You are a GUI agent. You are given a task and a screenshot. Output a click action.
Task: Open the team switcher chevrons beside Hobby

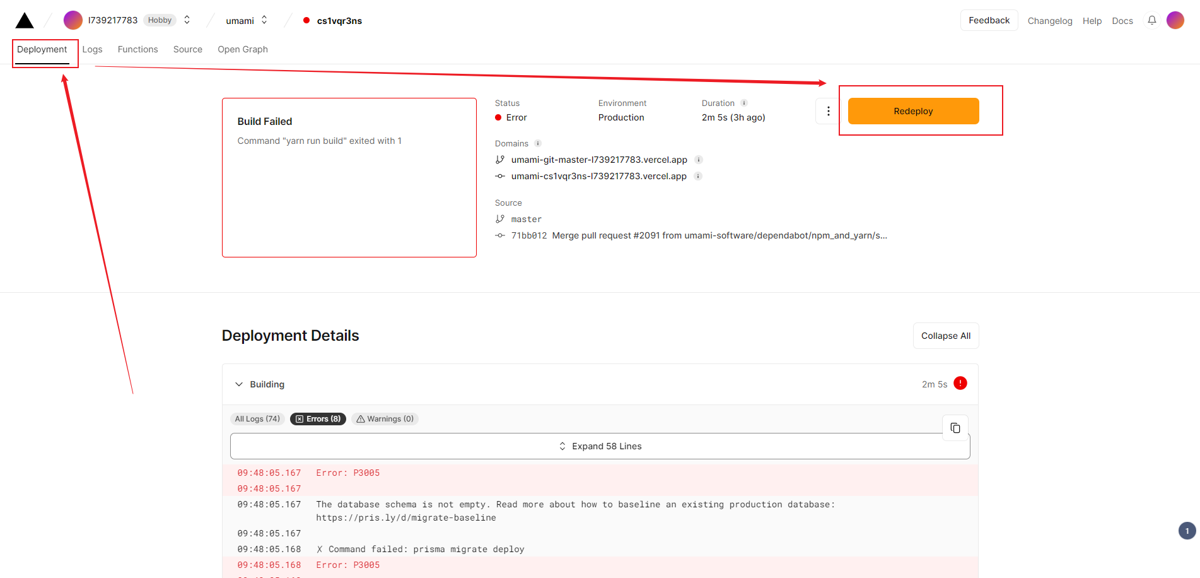click(x=187, y=20)
